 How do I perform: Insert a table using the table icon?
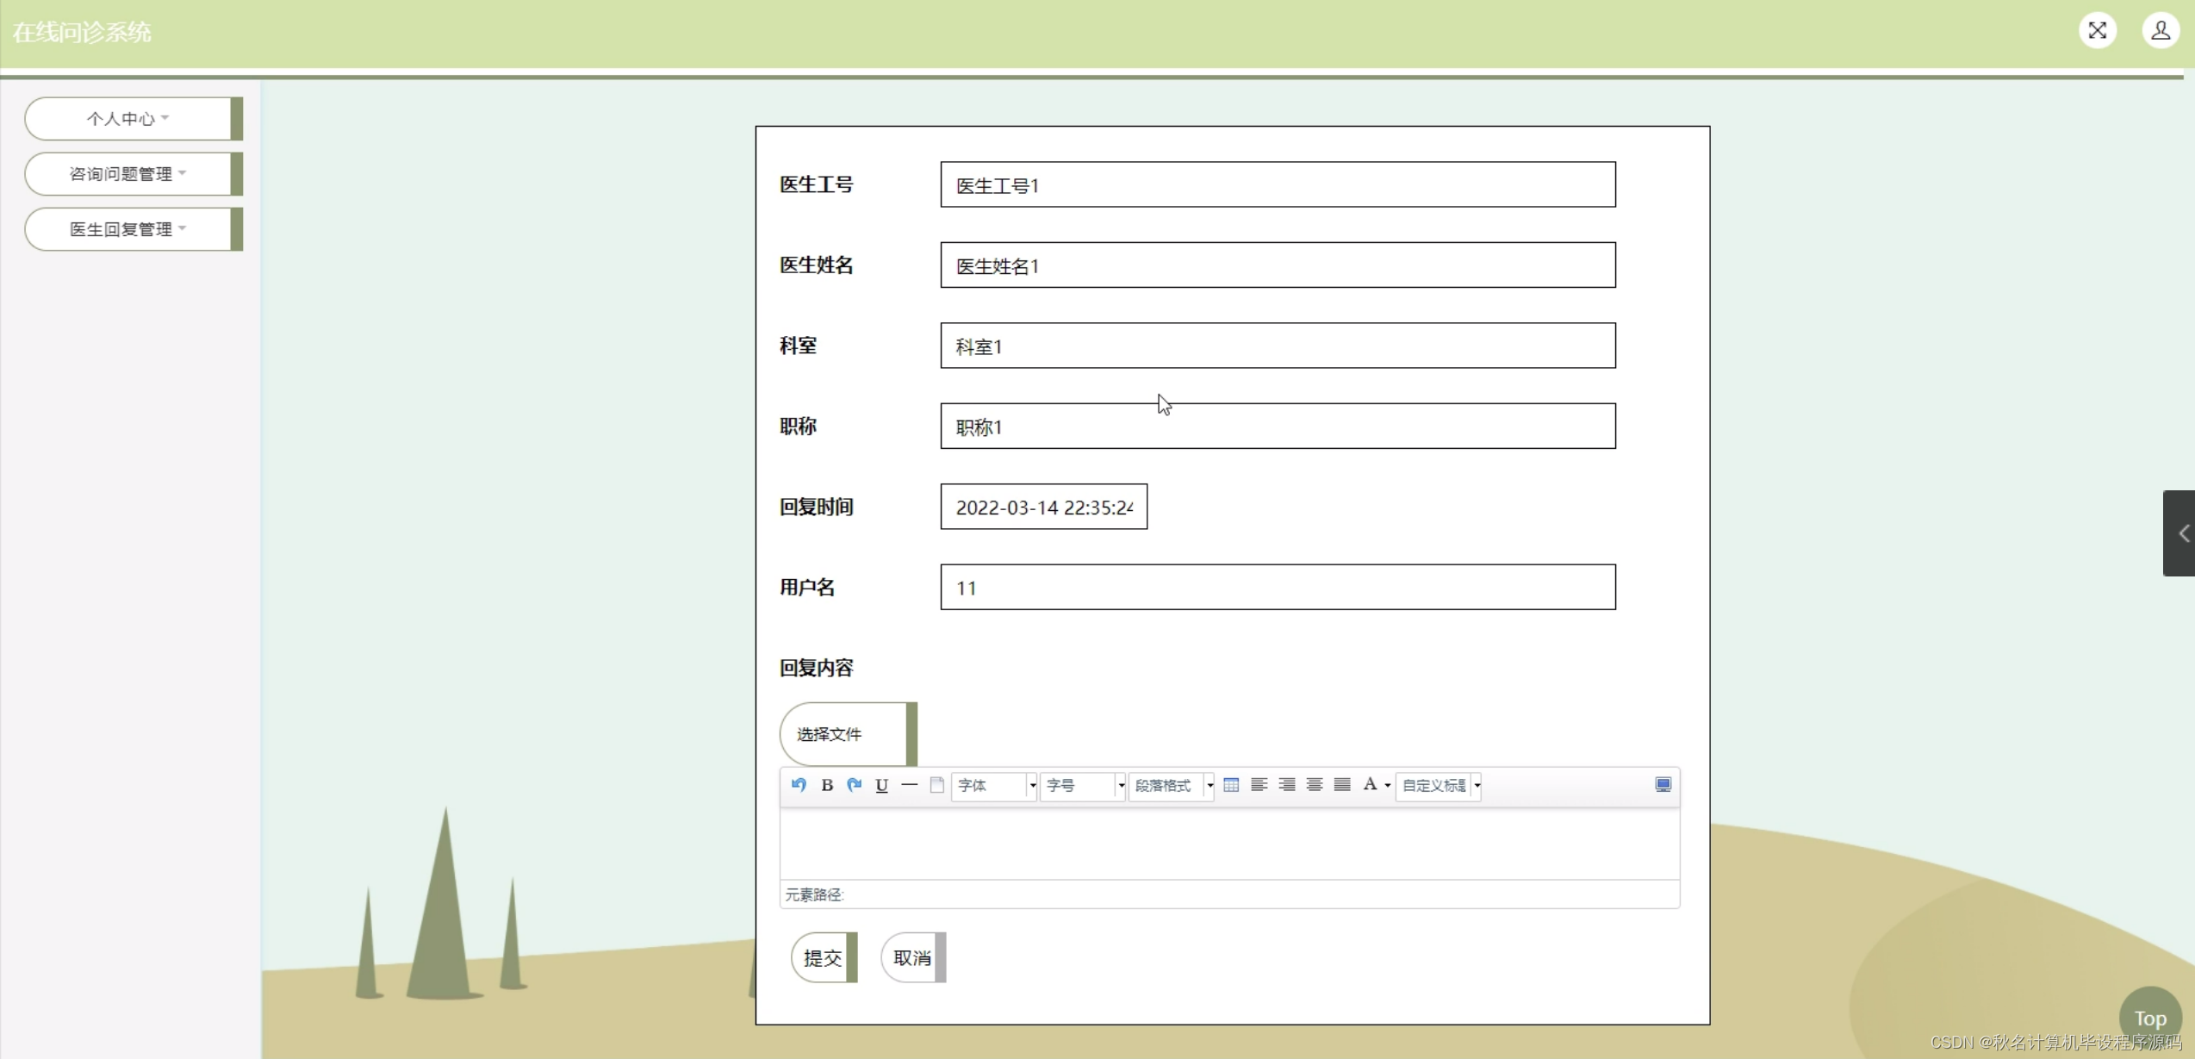tap(1231, 785)
